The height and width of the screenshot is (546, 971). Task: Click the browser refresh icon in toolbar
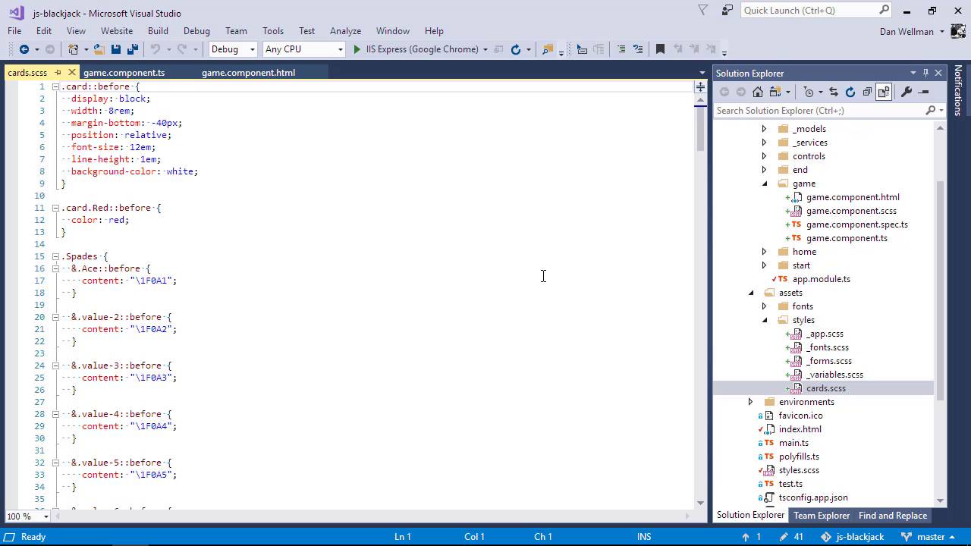(516, 49)
